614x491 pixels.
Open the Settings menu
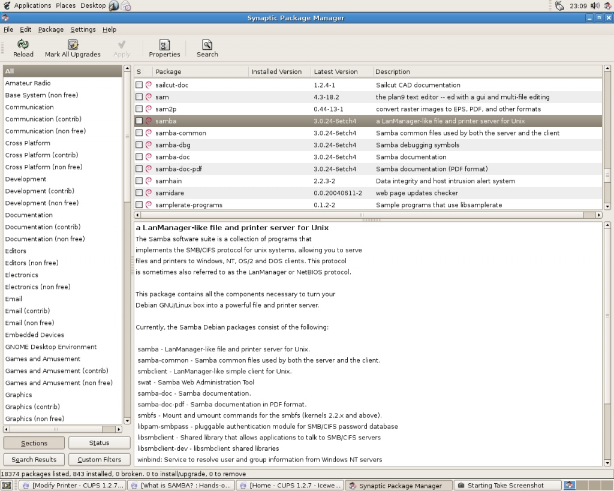[x=83, y=29]
